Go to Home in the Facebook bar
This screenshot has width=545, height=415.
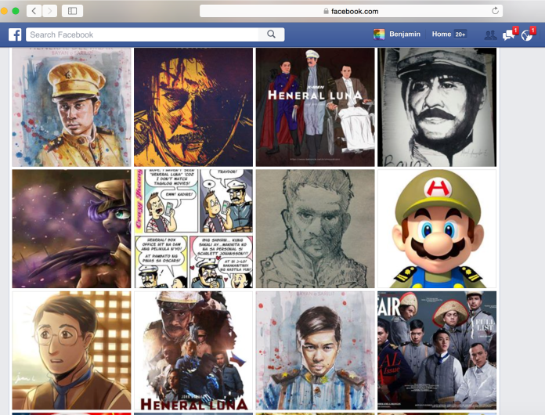[442, 34]
